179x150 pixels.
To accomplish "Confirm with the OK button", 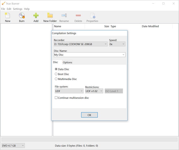I will coord(89,115).
